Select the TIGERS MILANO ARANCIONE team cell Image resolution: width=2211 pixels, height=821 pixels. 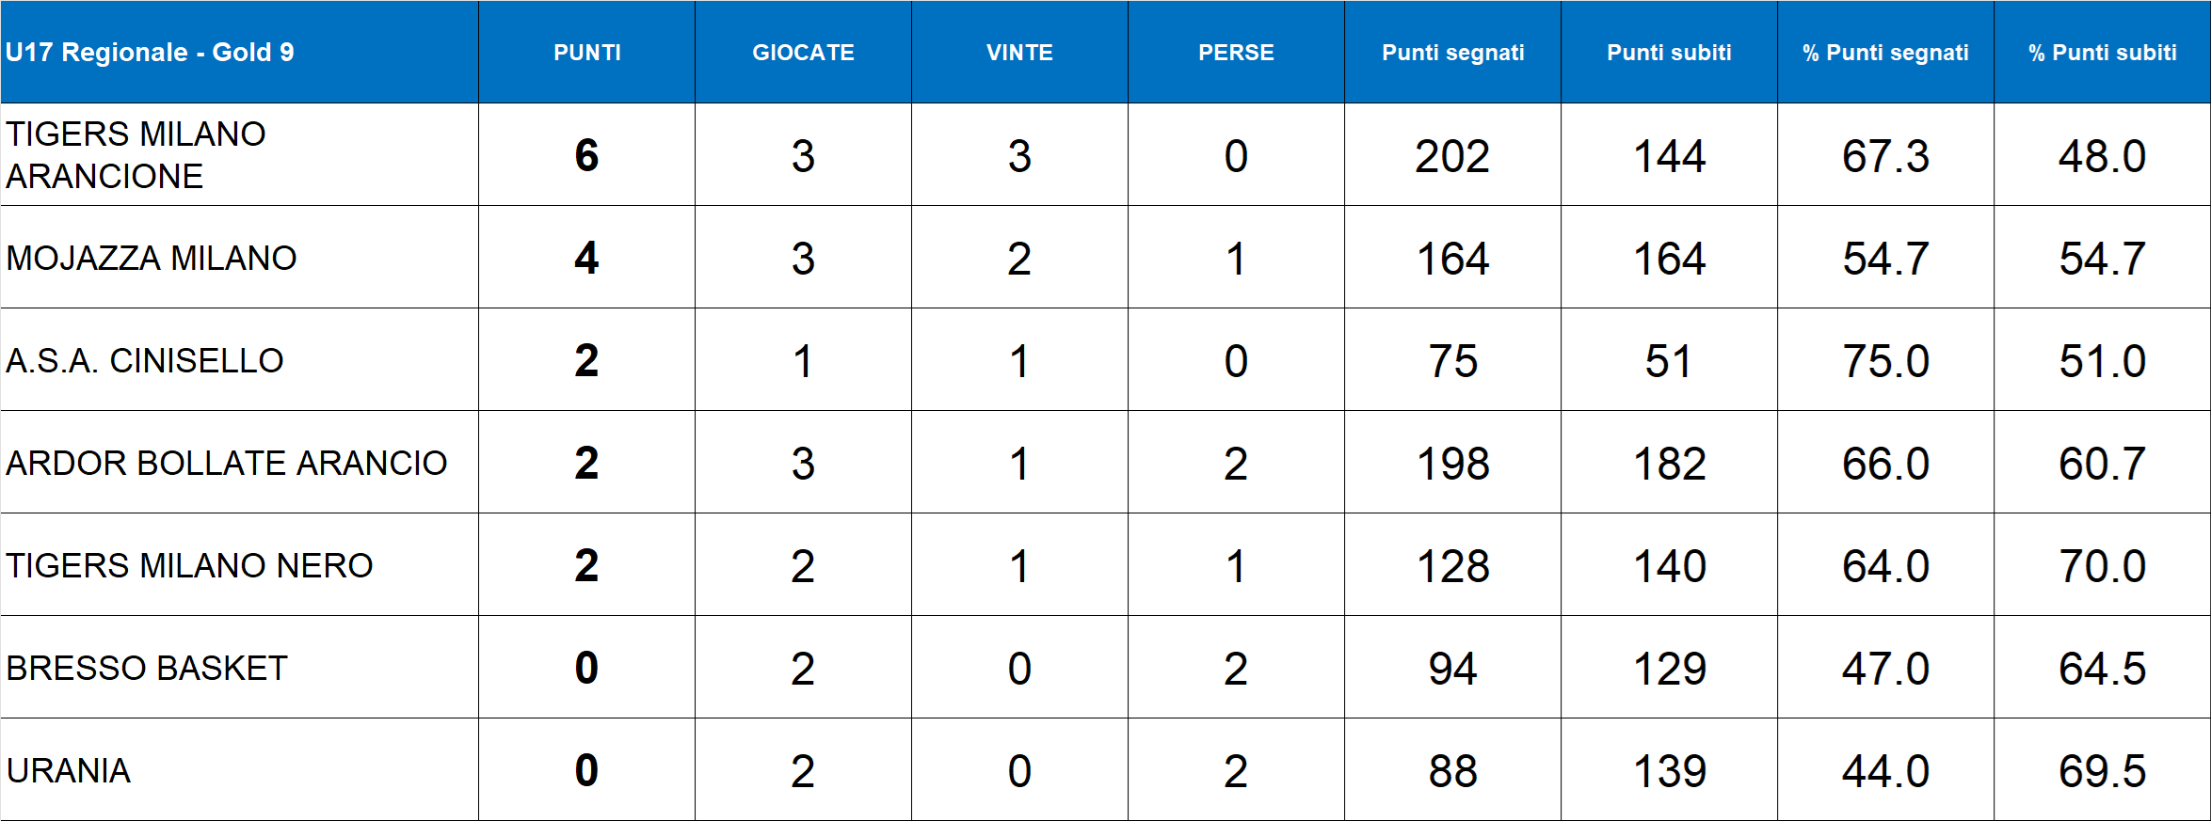pos(136,155)
